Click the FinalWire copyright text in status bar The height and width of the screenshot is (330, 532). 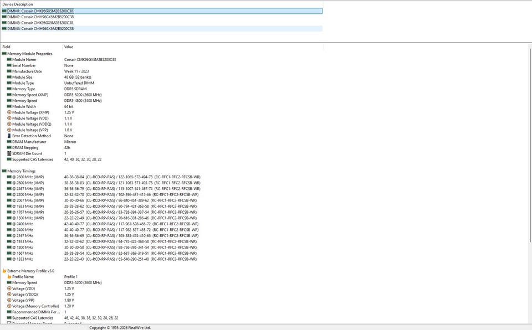coord(120,328)
